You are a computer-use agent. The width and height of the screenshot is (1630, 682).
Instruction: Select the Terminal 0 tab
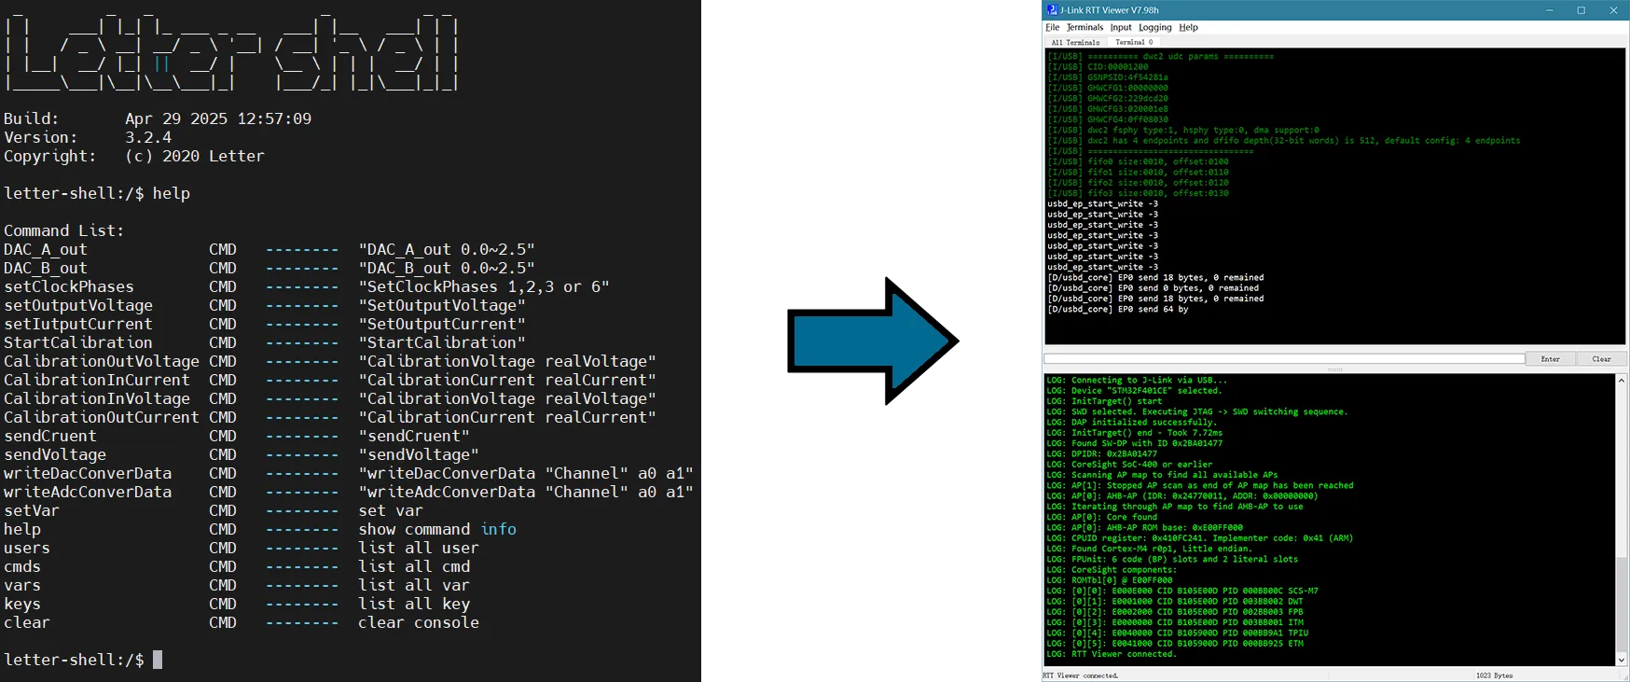1134,42
